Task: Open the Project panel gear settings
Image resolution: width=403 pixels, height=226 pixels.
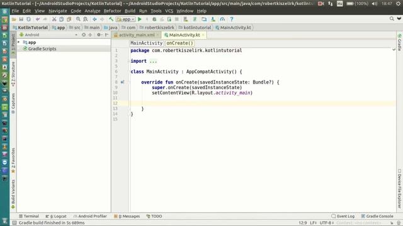Action: point(99,35)
